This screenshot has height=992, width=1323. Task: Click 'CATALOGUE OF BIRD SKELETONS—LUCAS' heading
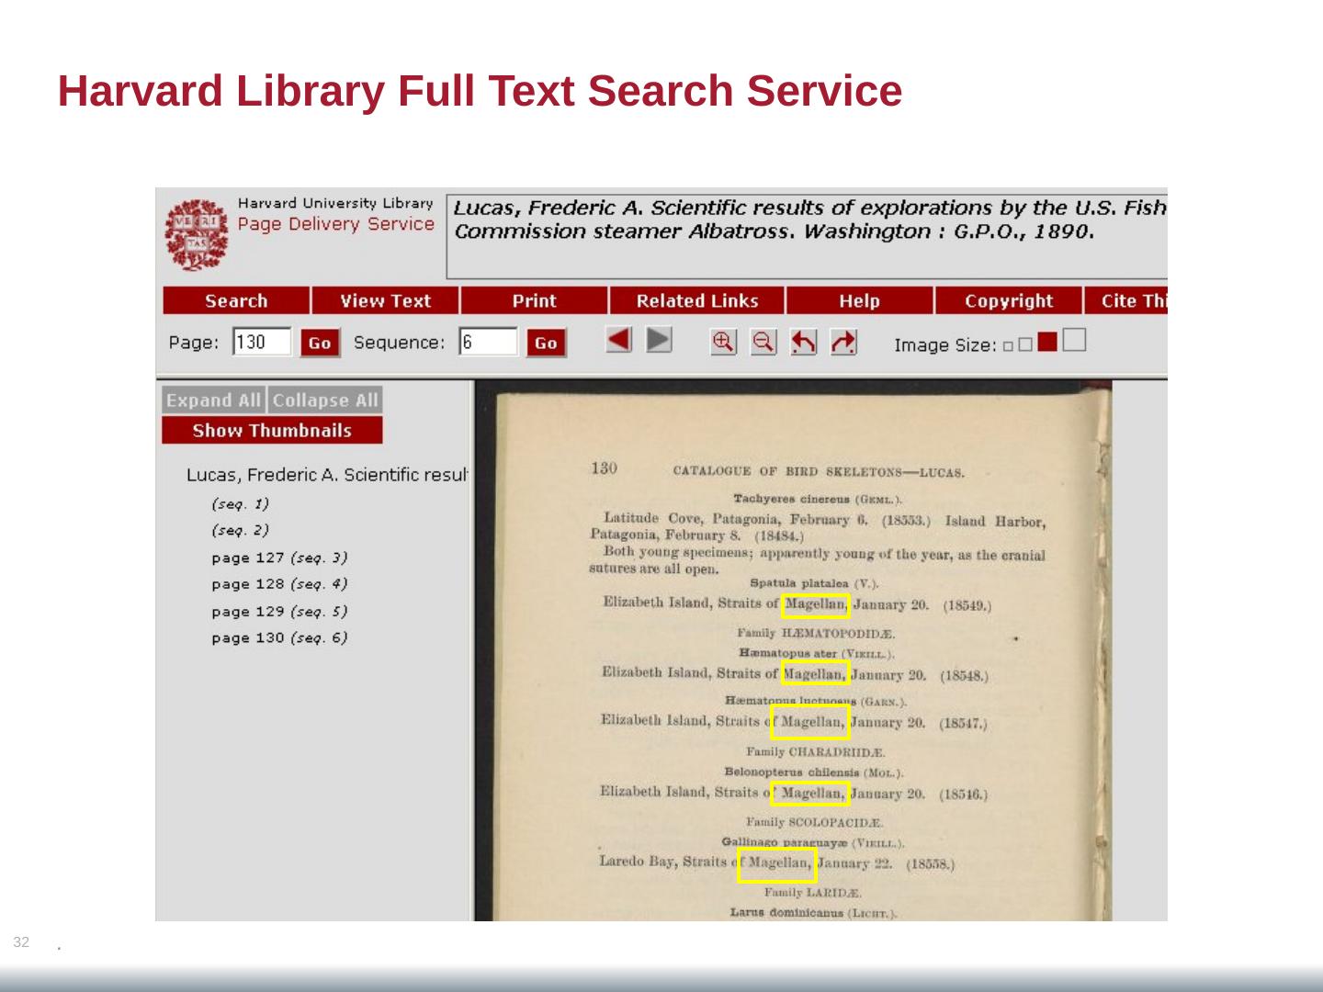(x=819, y=472)
